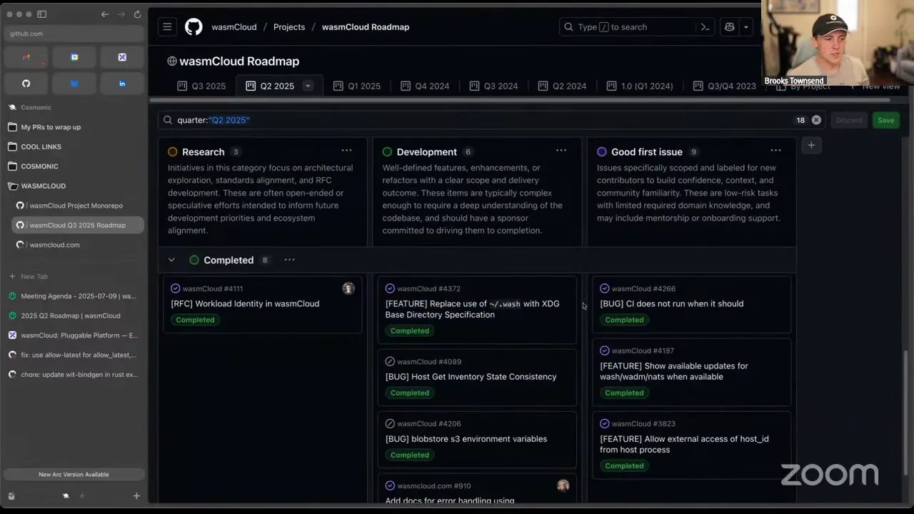Focus the GitHub search field

coord(637,27)
